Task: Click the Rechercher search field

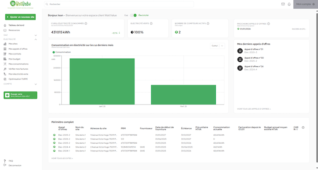Action: (85, 4)
